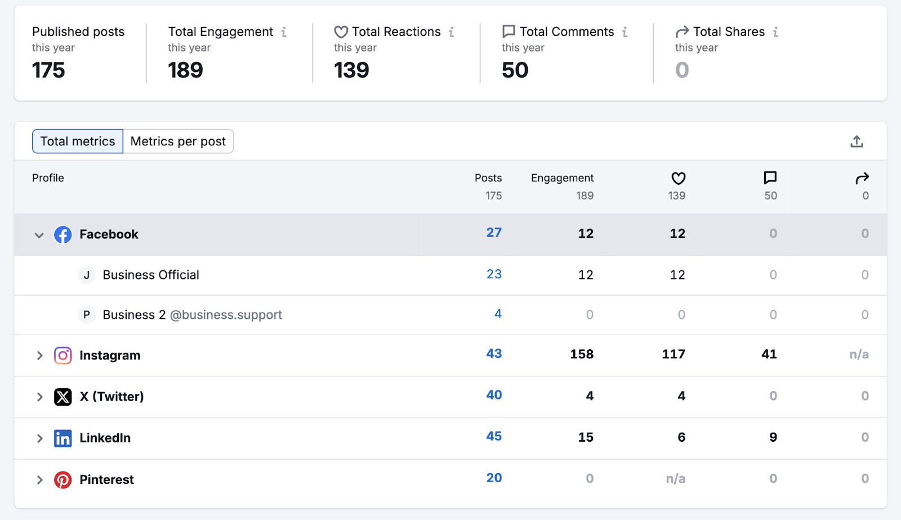Click the X (Twitter) platform icon
This screenshot has height=520, width=901.
63,397
